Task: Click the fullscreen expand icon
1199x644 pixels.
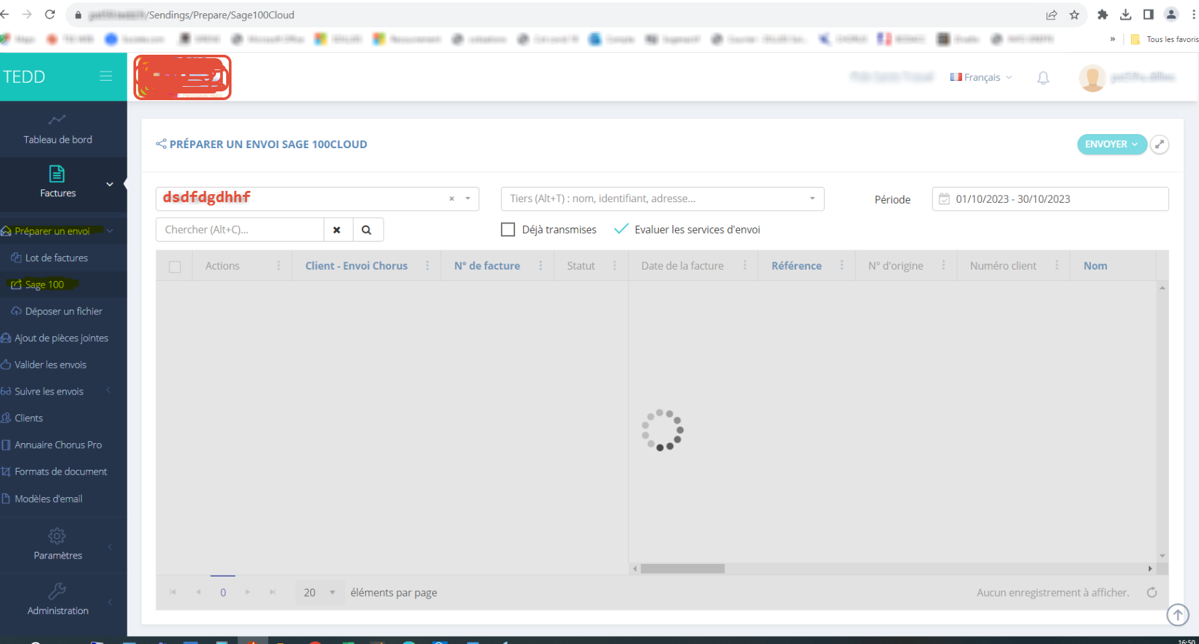Action: pos(1160,144)
